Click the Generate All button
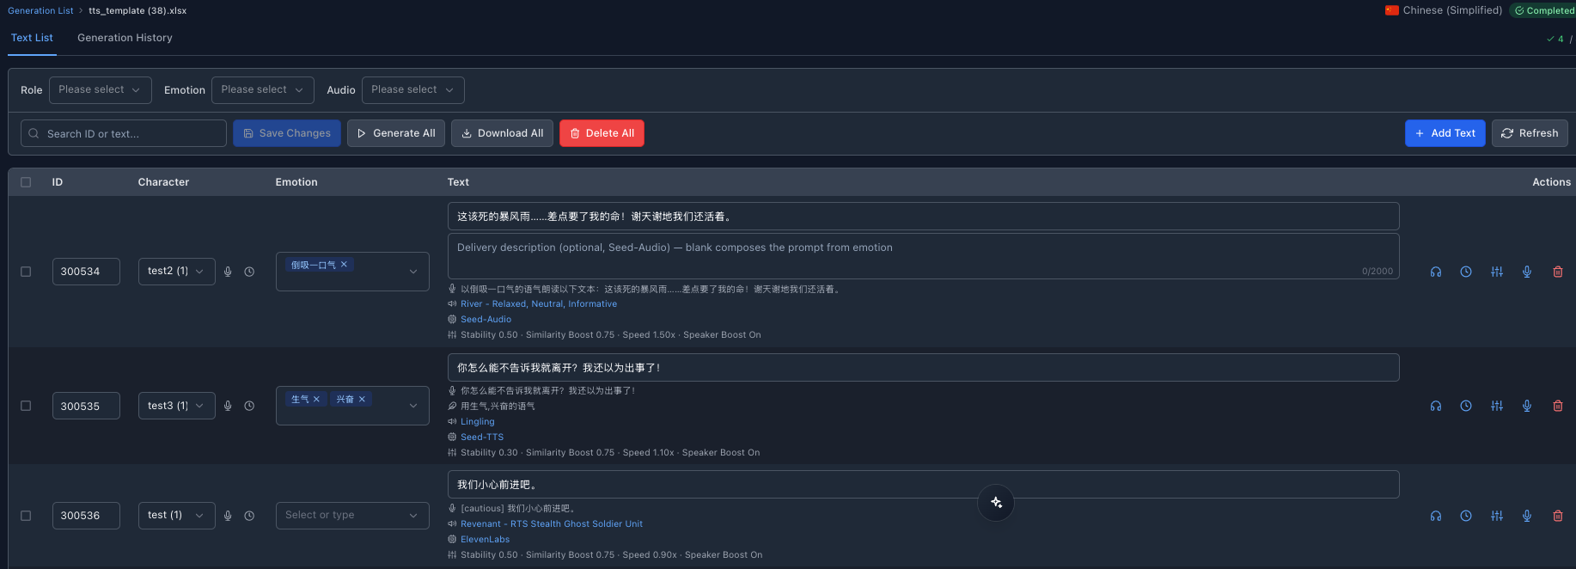This screenshot has height=569, width=1576. (396, 133)
